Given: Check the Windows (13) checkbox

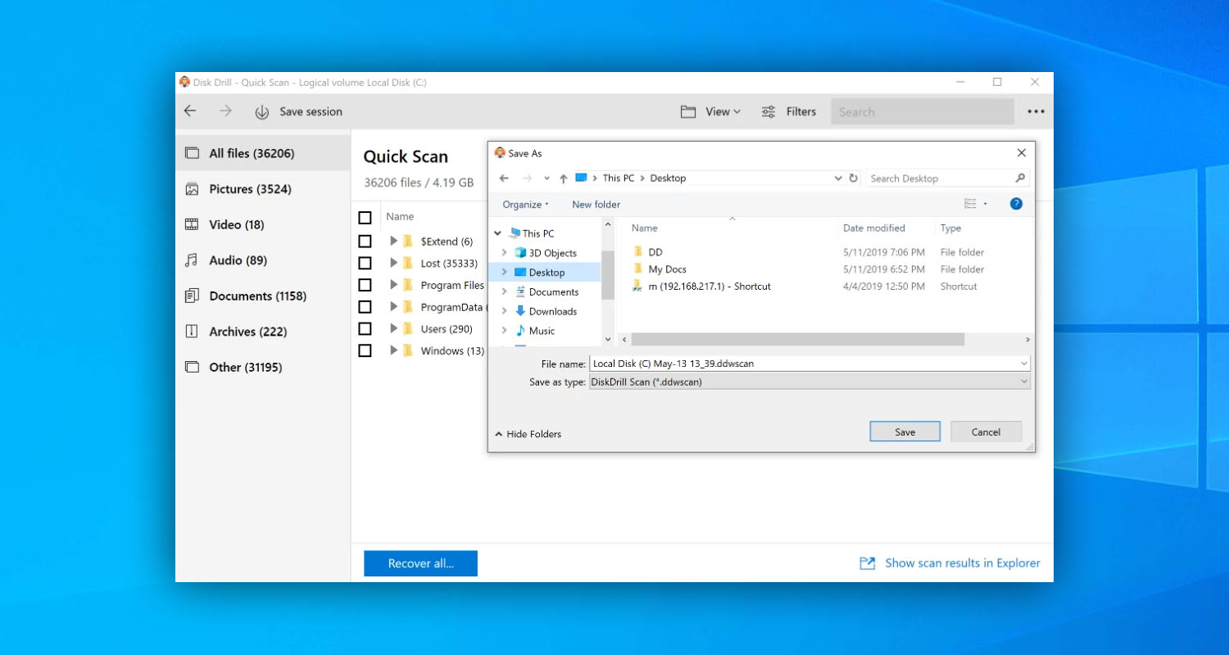Looking at the screenshot, I should point(365,350).
